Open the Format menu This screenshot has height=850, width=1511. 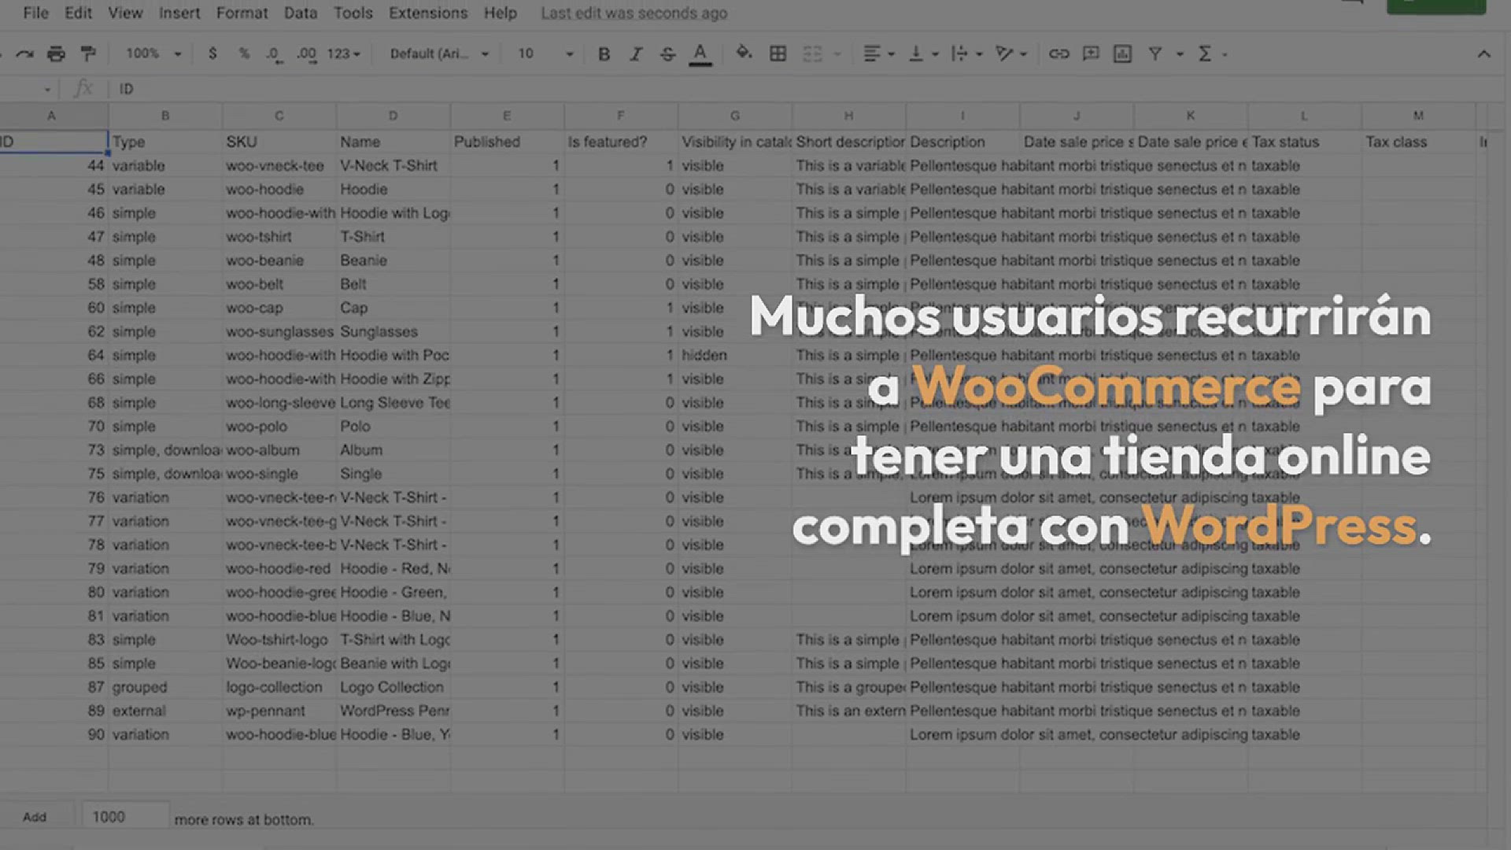242,13
